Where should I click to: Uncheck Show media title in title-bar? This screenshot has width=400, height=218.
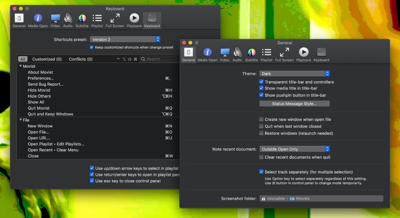[x=261, y=88]
